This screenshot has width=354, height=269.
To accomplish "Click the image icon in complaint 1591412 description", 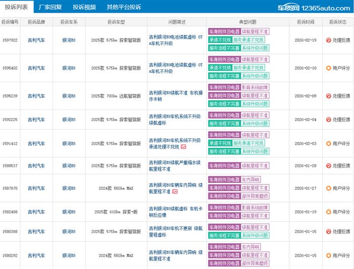I will click(x=183, y=147).
